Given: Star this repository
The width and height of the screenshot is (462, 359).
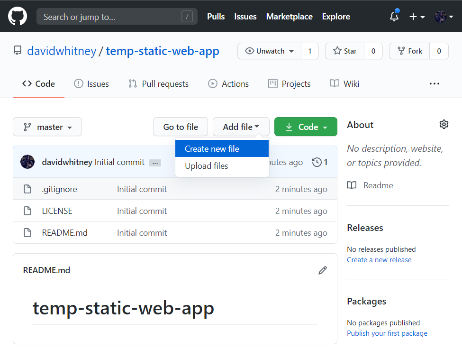Looking at the screenshot, I should click(x=345, y=51).
